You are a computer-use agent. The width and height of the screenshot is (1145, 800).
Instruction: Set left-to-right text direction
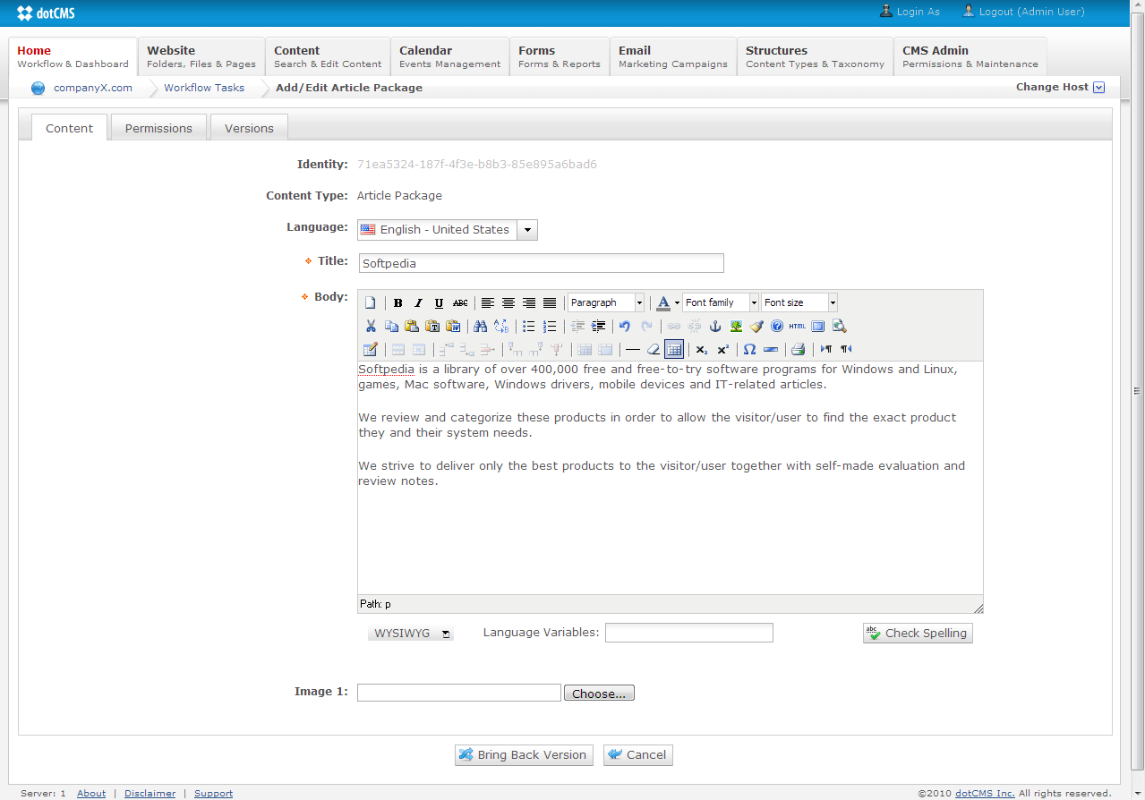[x=826, y=349]
